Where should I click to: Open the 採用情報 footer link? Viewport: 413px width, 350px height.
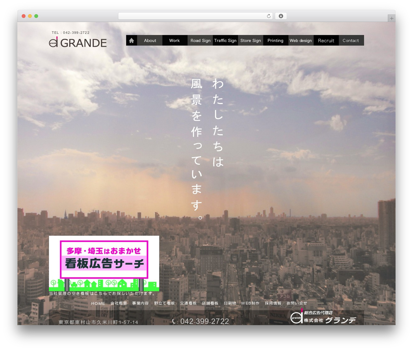pyautogui.click(x=273, y=303)
